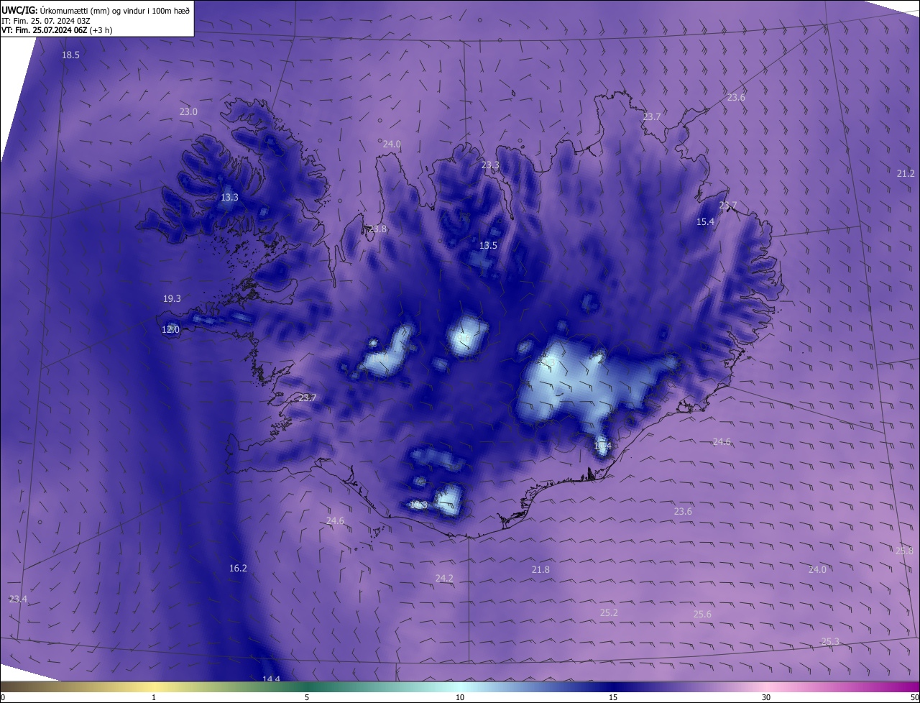Select the map value 25.8

904,551
